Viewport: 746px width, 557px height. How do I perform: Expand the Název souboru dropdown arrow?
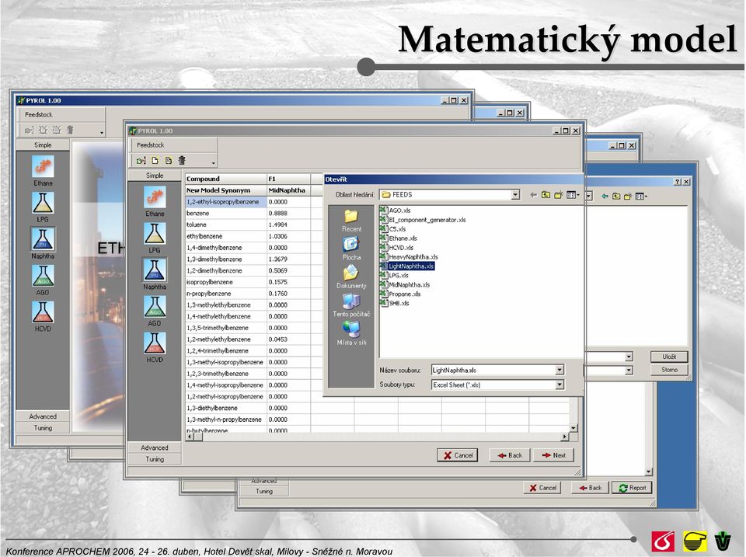point(559,370)
